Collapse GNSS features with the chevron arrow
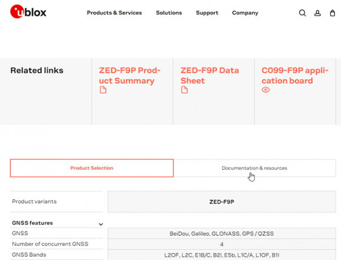The width and height of the screenshot is (341, 260). pyautogui.click(x=101, y=224)
